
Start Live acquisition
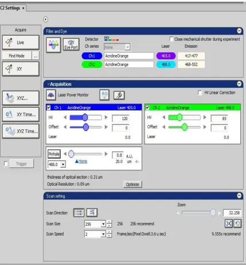point(21,43)
